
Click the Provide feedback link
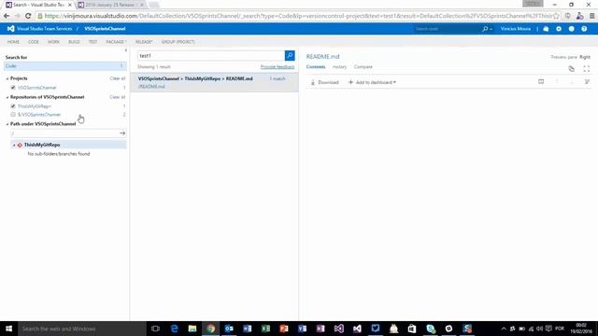click(278, 67)
